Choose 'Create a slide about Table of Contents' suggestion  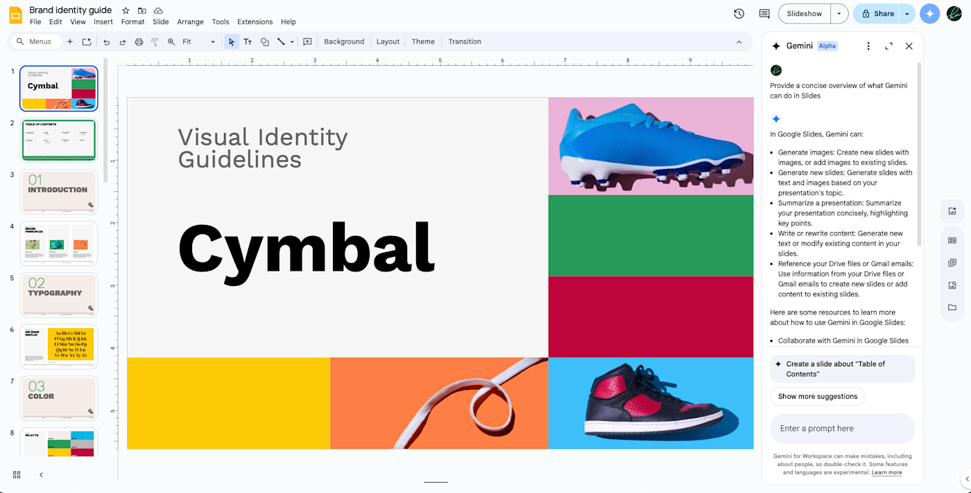pos(842,368)
